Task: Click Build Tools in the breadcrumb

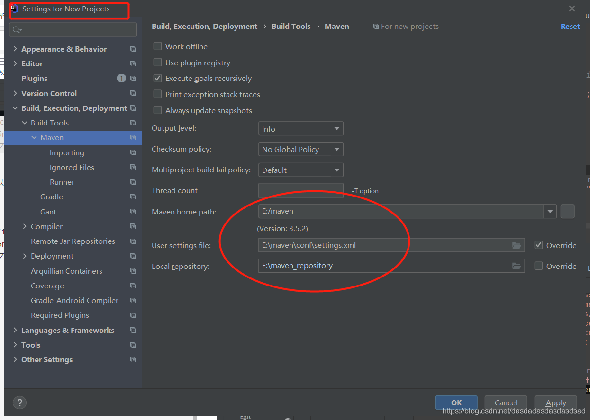Action: point(291,27)
